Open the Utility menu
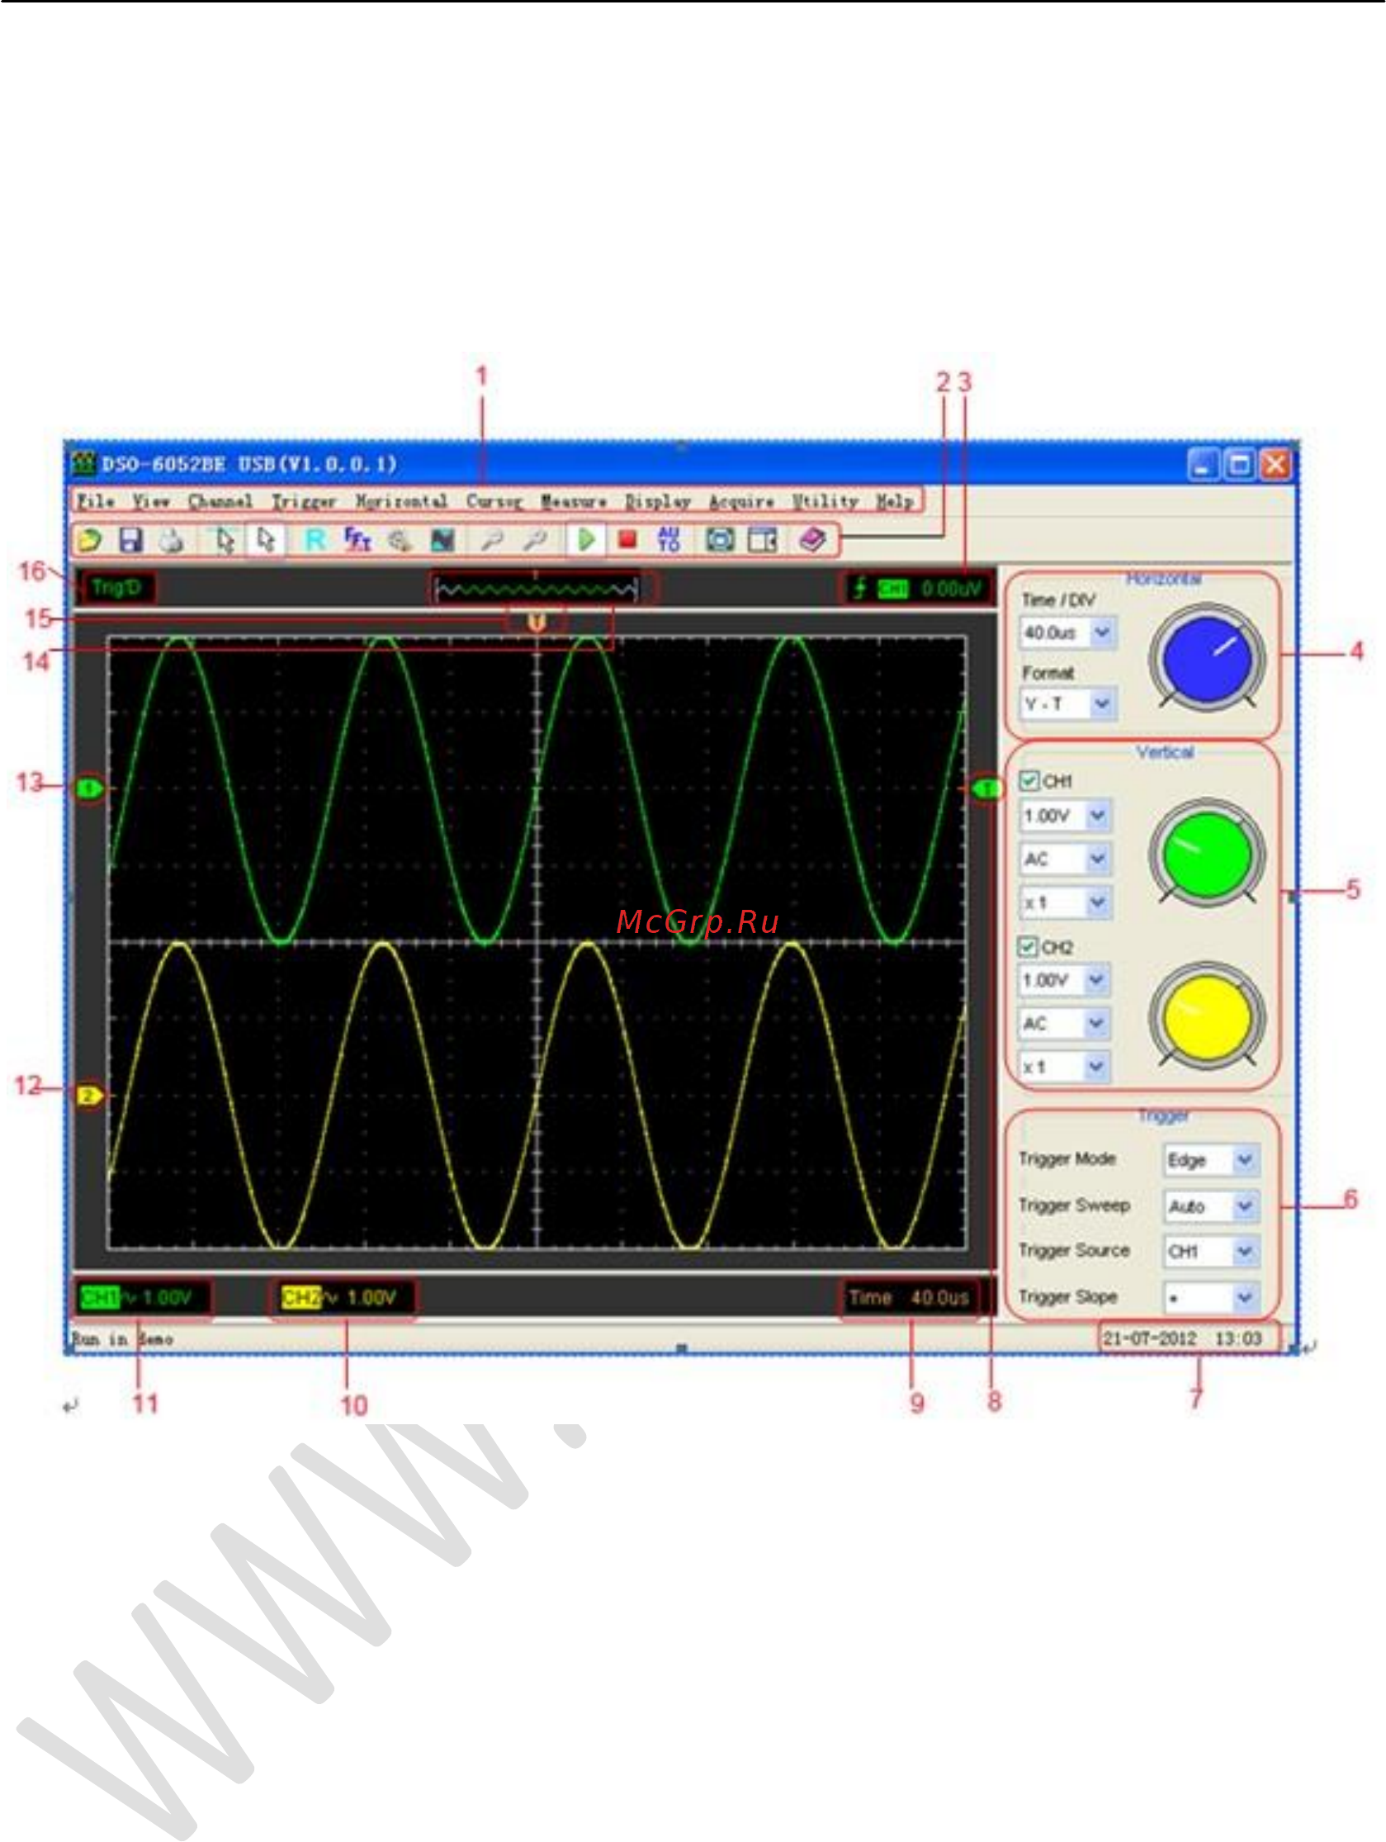The image size is (1386, 1842). [825, 501]
